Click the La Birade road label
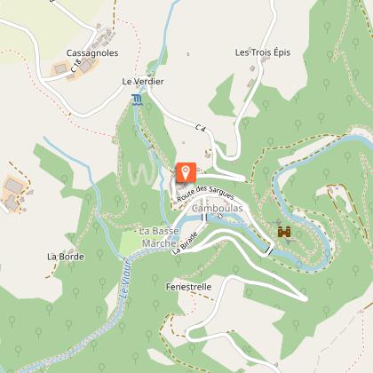This screenshot has width=373, height=373. pyautogui.click(x=185, y=243)
